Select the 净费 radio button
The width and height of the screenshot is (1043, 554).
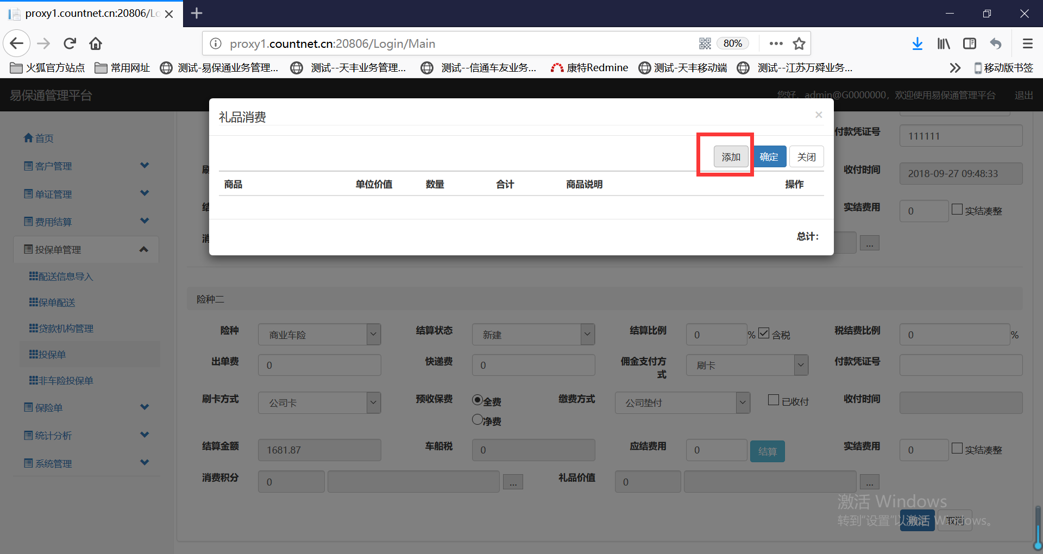477,420
